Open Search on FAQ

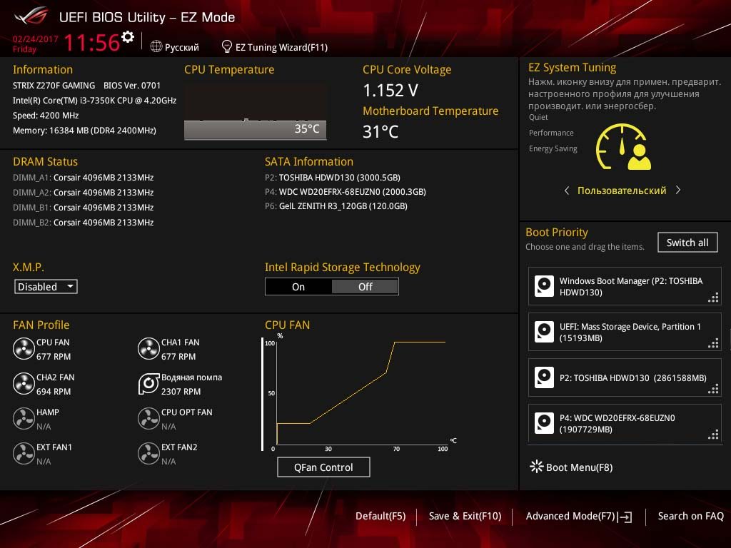[x=690, y=516]
